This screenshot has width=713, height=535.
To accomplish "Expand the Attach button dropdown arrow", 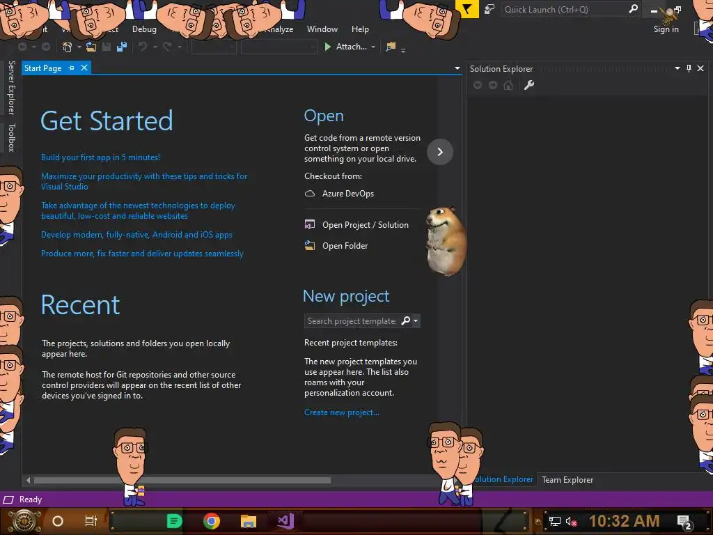I will [x=373, y=47].
